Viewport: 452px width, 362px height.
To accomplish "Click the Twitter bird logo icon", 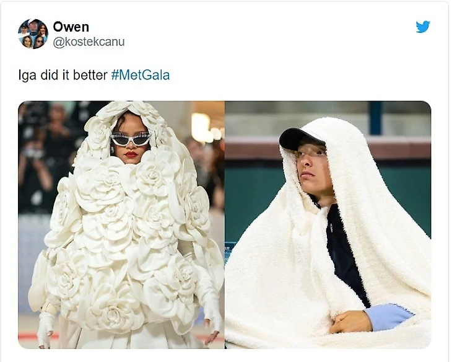I will [x=423, y=27].
